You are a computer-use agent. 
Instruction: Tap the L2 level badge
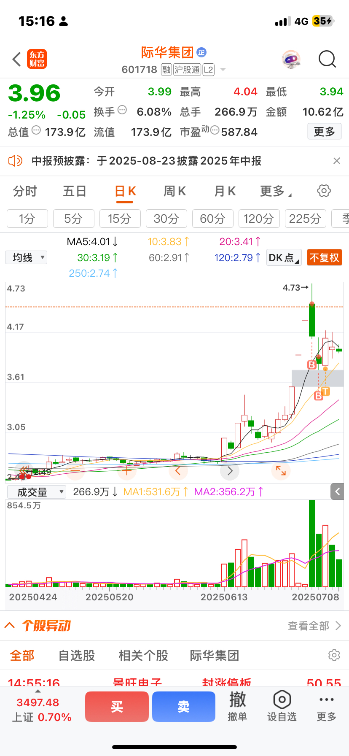point(209,70)
